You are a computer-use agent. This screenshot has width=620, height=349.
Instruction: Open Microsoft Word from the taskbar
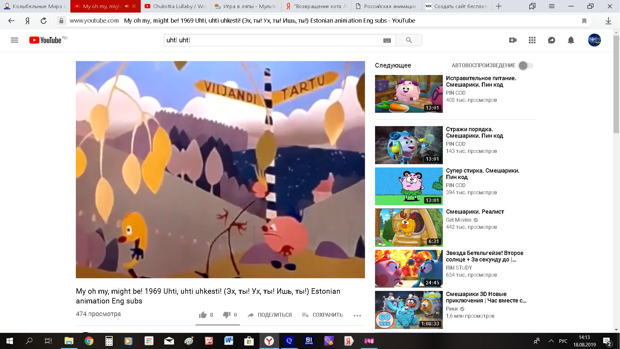229,341
